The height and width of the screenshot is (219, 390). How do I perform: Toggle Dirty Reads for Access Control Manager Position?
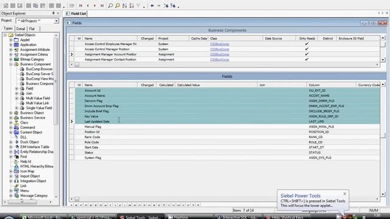307,49
